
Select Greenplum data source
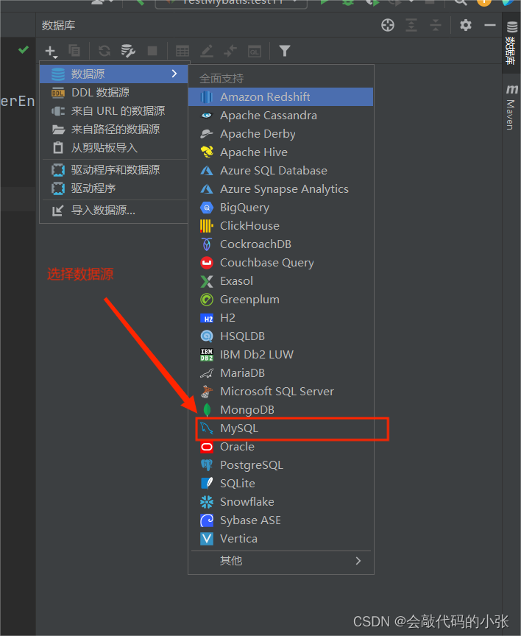tap(280, 300)
